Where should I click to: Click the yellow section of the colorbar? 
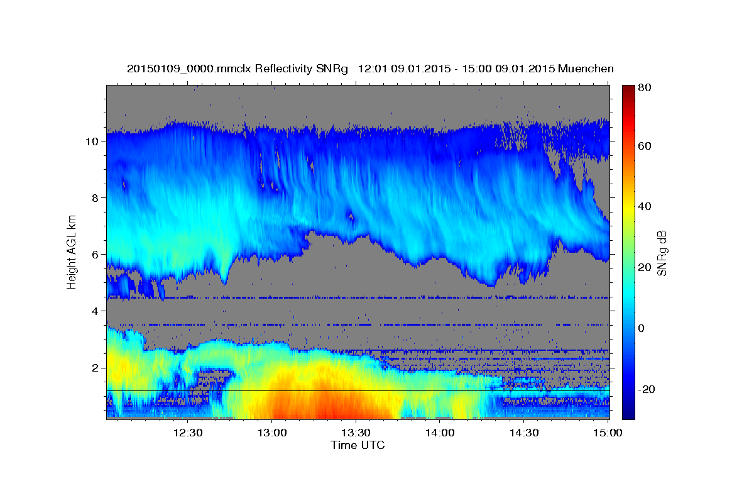(628, 207)
